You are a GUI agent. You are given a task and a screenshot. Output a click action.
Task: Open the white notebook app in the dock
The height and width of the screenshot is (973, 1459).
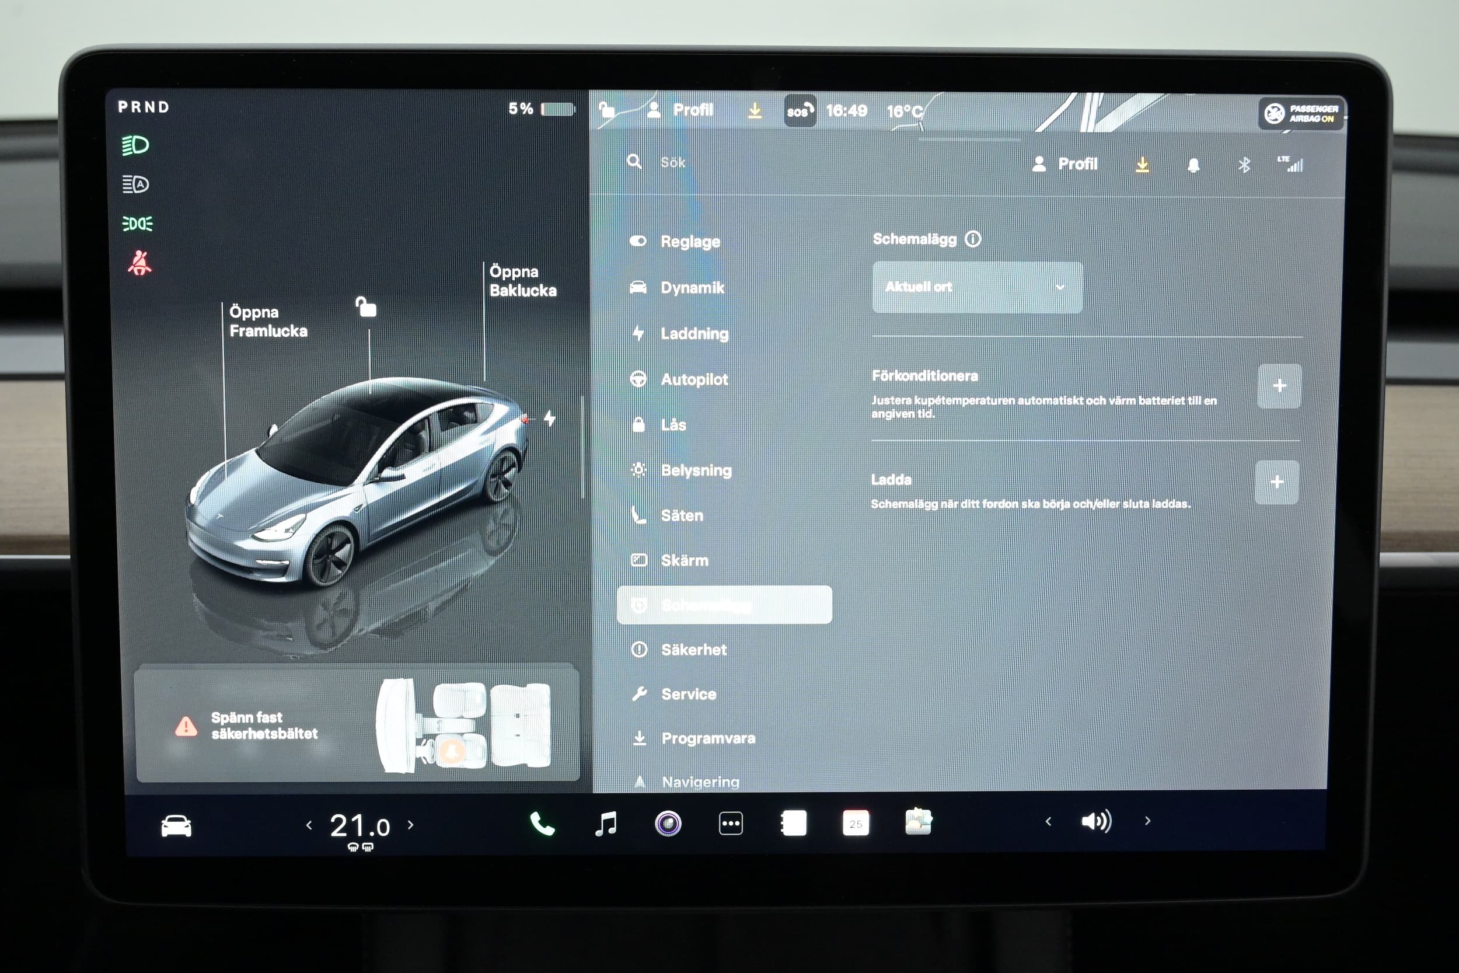794,823
